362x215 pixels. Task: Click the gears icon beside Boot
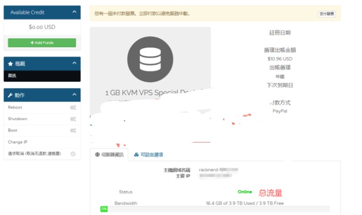(73, 130)
